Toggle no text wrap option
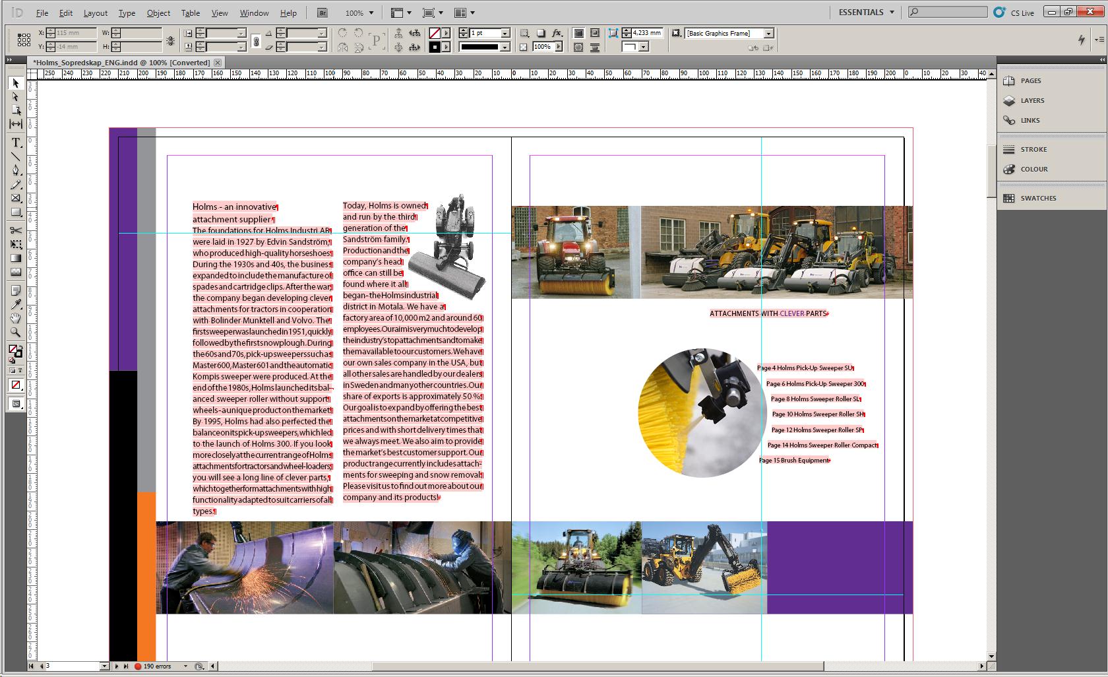Screen dimensions: 1108x677 point(578,33)
